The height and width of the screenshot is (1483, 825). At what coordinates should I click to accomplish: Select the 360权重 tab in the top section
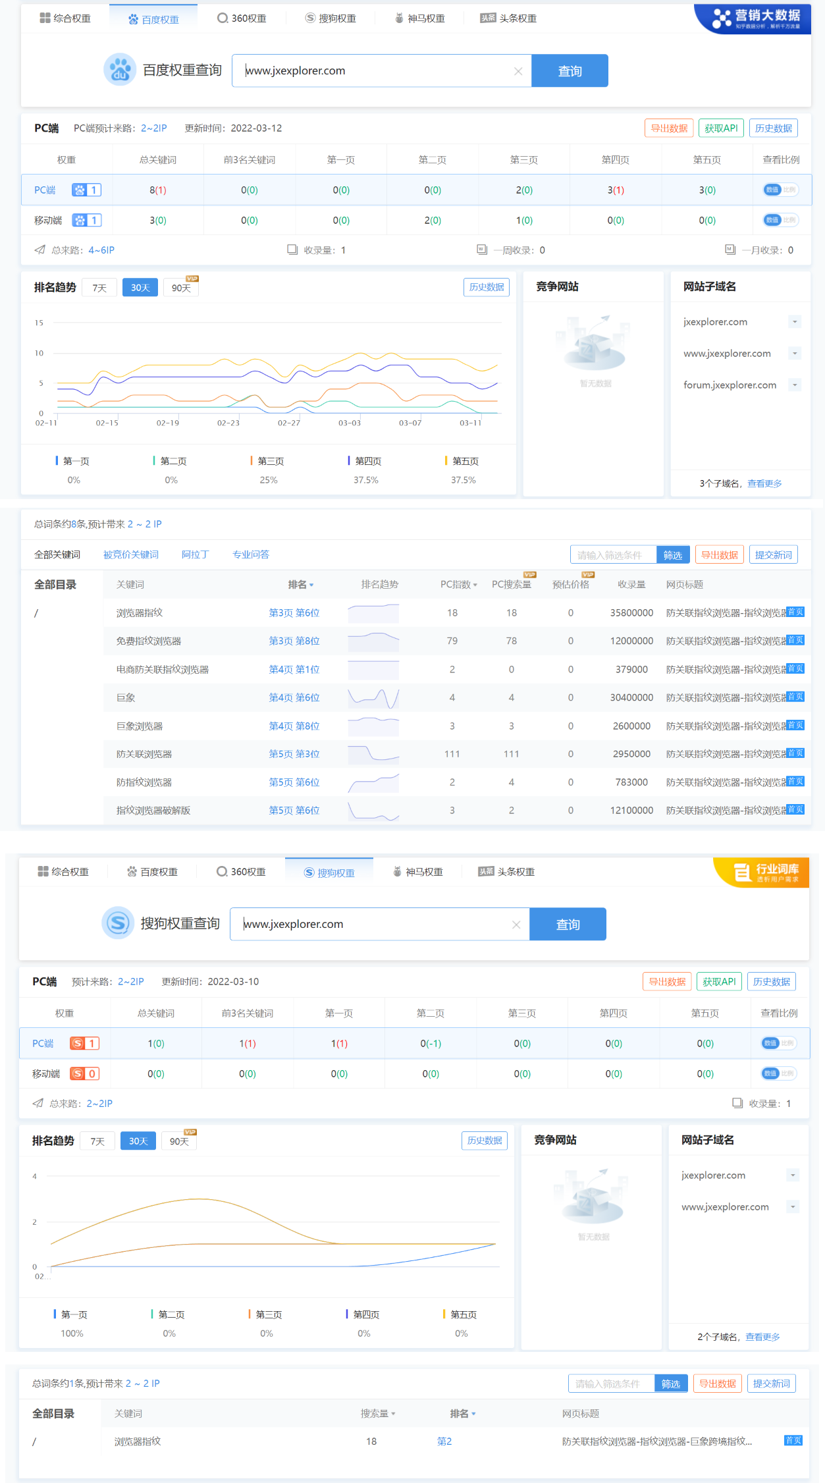pyautogui.click(x=242, y=18)
